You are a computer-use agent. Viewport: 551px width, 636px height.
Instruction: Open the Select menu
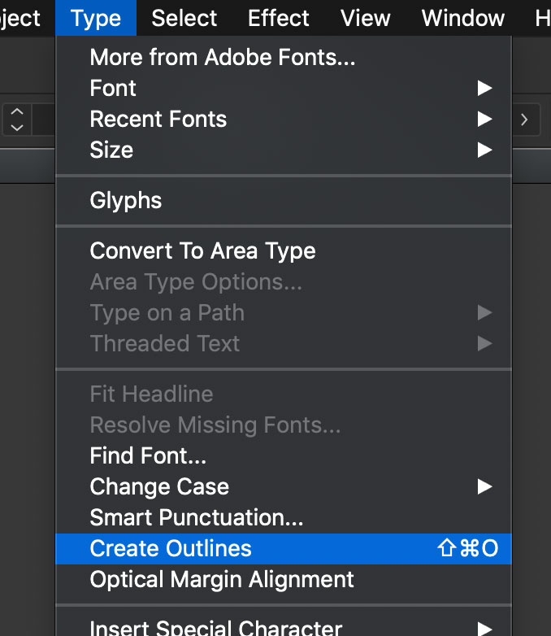point(184,18)
